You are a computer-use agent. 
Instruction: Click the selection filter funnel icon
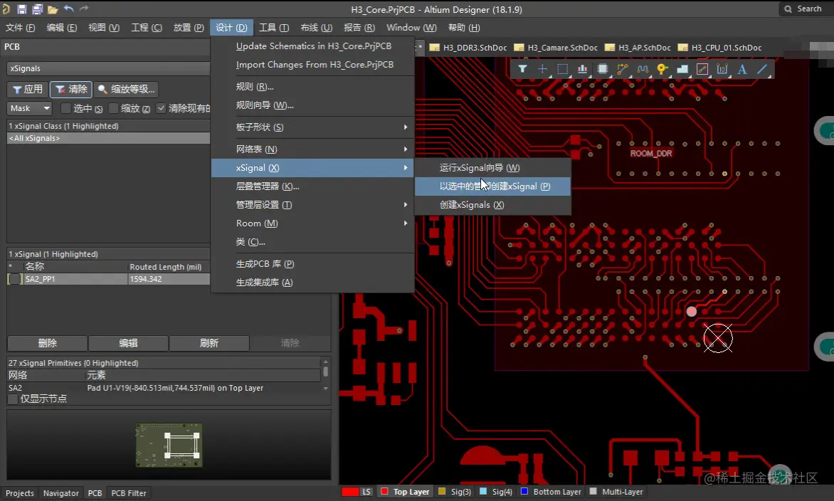tap(522, 68)
